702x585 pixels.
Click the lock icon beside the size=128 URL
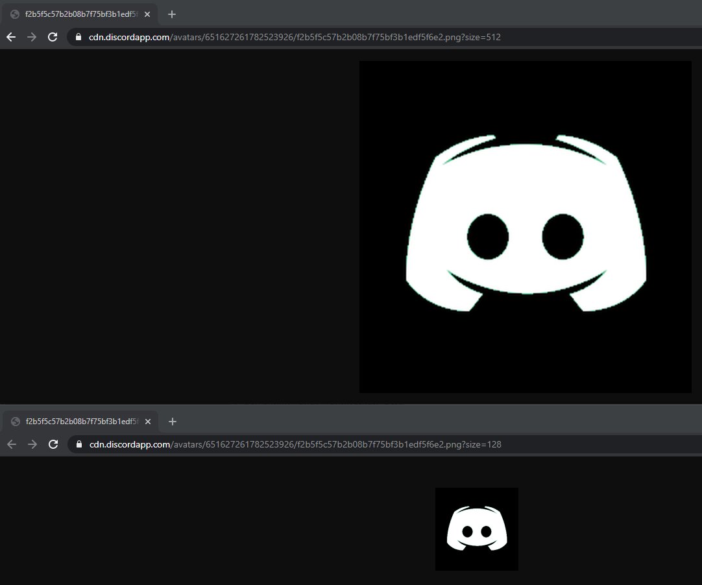(x=79, y=444)
